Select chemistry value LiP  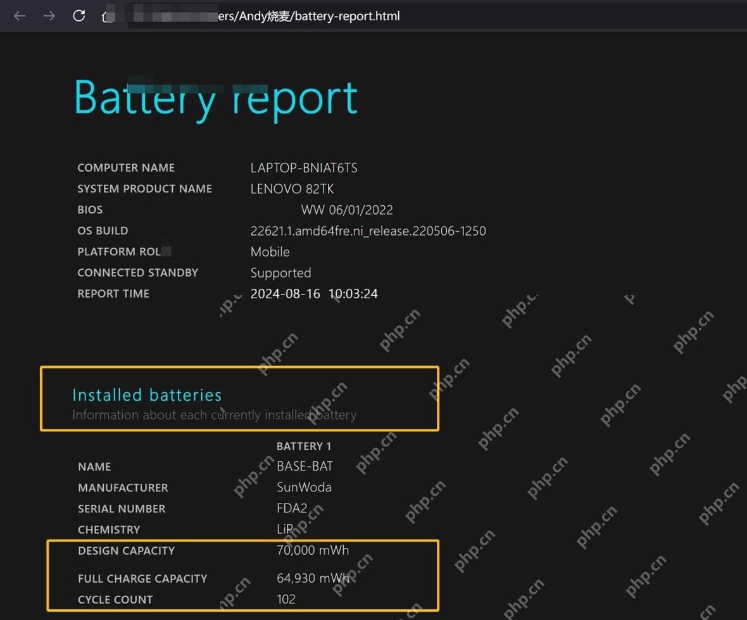(x=285, y=529)
